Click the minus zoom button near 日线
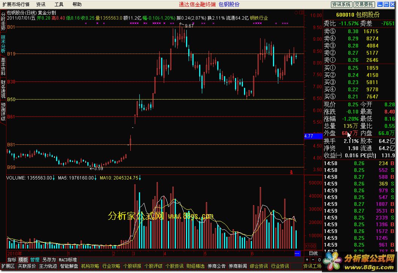Image resolution: width=398 pixels, height=273 pixels. point(313,260)
